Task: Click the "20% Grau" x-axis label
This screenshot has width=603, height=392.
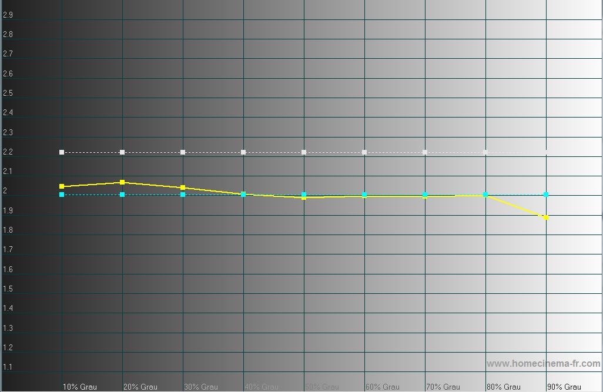Action: (x=140, y=387)
